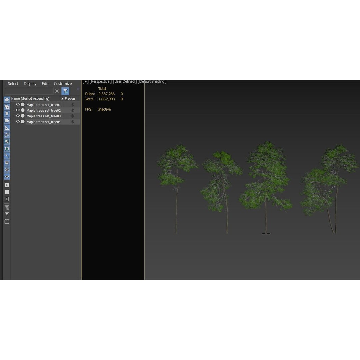Click the sort ascending arrow in Name header
The height and width of the screenshot is (360, 360).
tap(62, 99)
